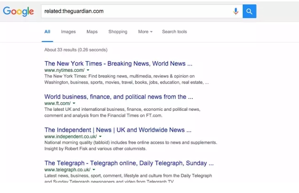This screenshot has width=299, height=193.
Task: Open Search tools options
Action: pyautogui.click(x=174, y=32)
